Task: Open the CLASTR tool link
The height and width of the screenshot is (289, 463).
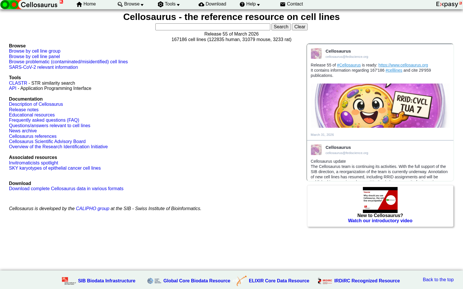Action: [18, 83]
